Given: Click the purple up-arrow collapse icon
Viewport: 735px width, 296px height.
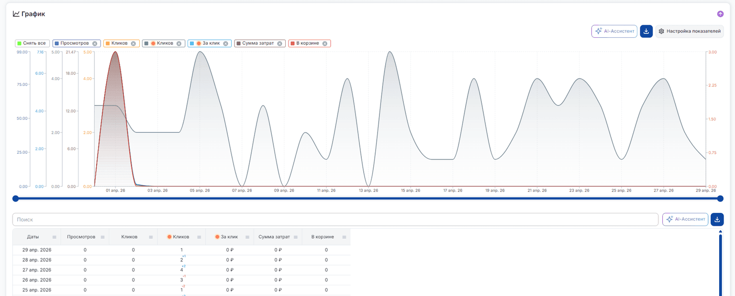Looking at the screenshot, I should tap(720, 14).
